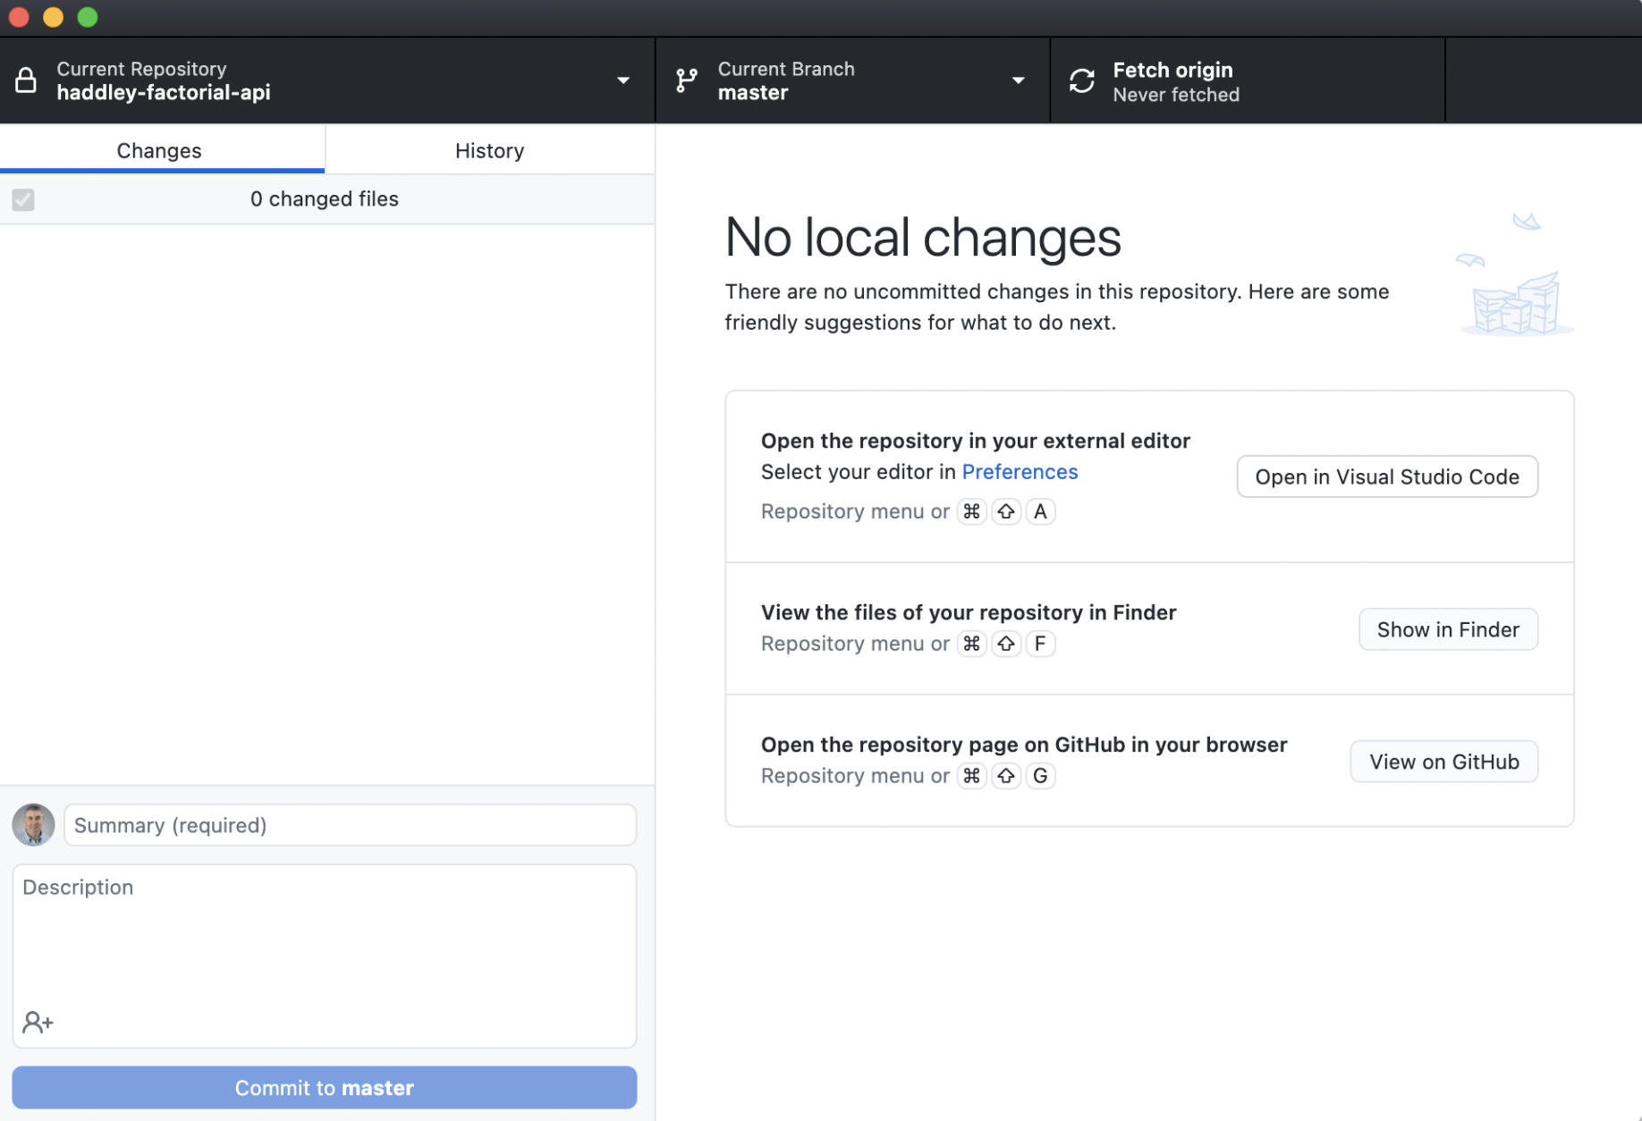Click the add co-authors icon

click(38, 1022)
